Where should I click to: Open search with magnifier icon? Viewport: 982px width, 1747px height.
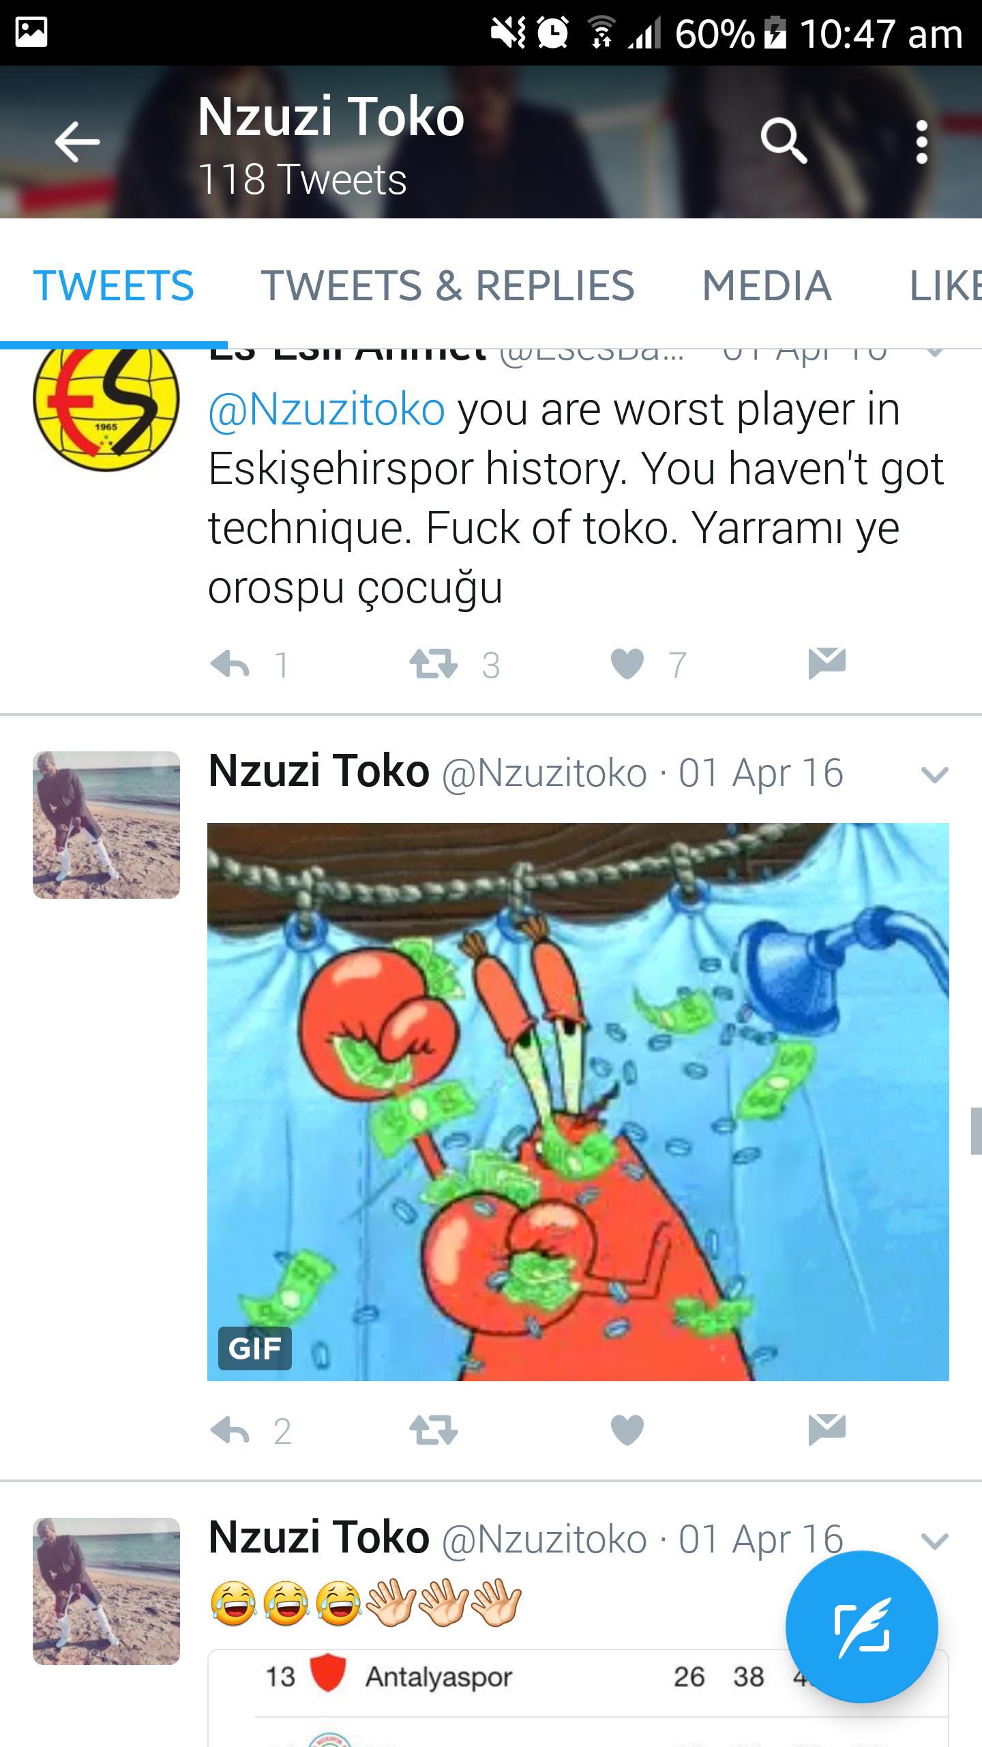coord(784,141)
